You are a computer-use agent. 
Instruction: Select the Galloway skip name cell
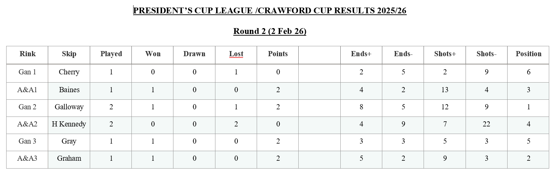pyautogui.click(x=69, y=107)
